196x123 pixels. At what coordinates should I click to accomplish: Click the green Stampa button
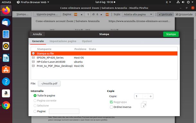click(171, 34)
